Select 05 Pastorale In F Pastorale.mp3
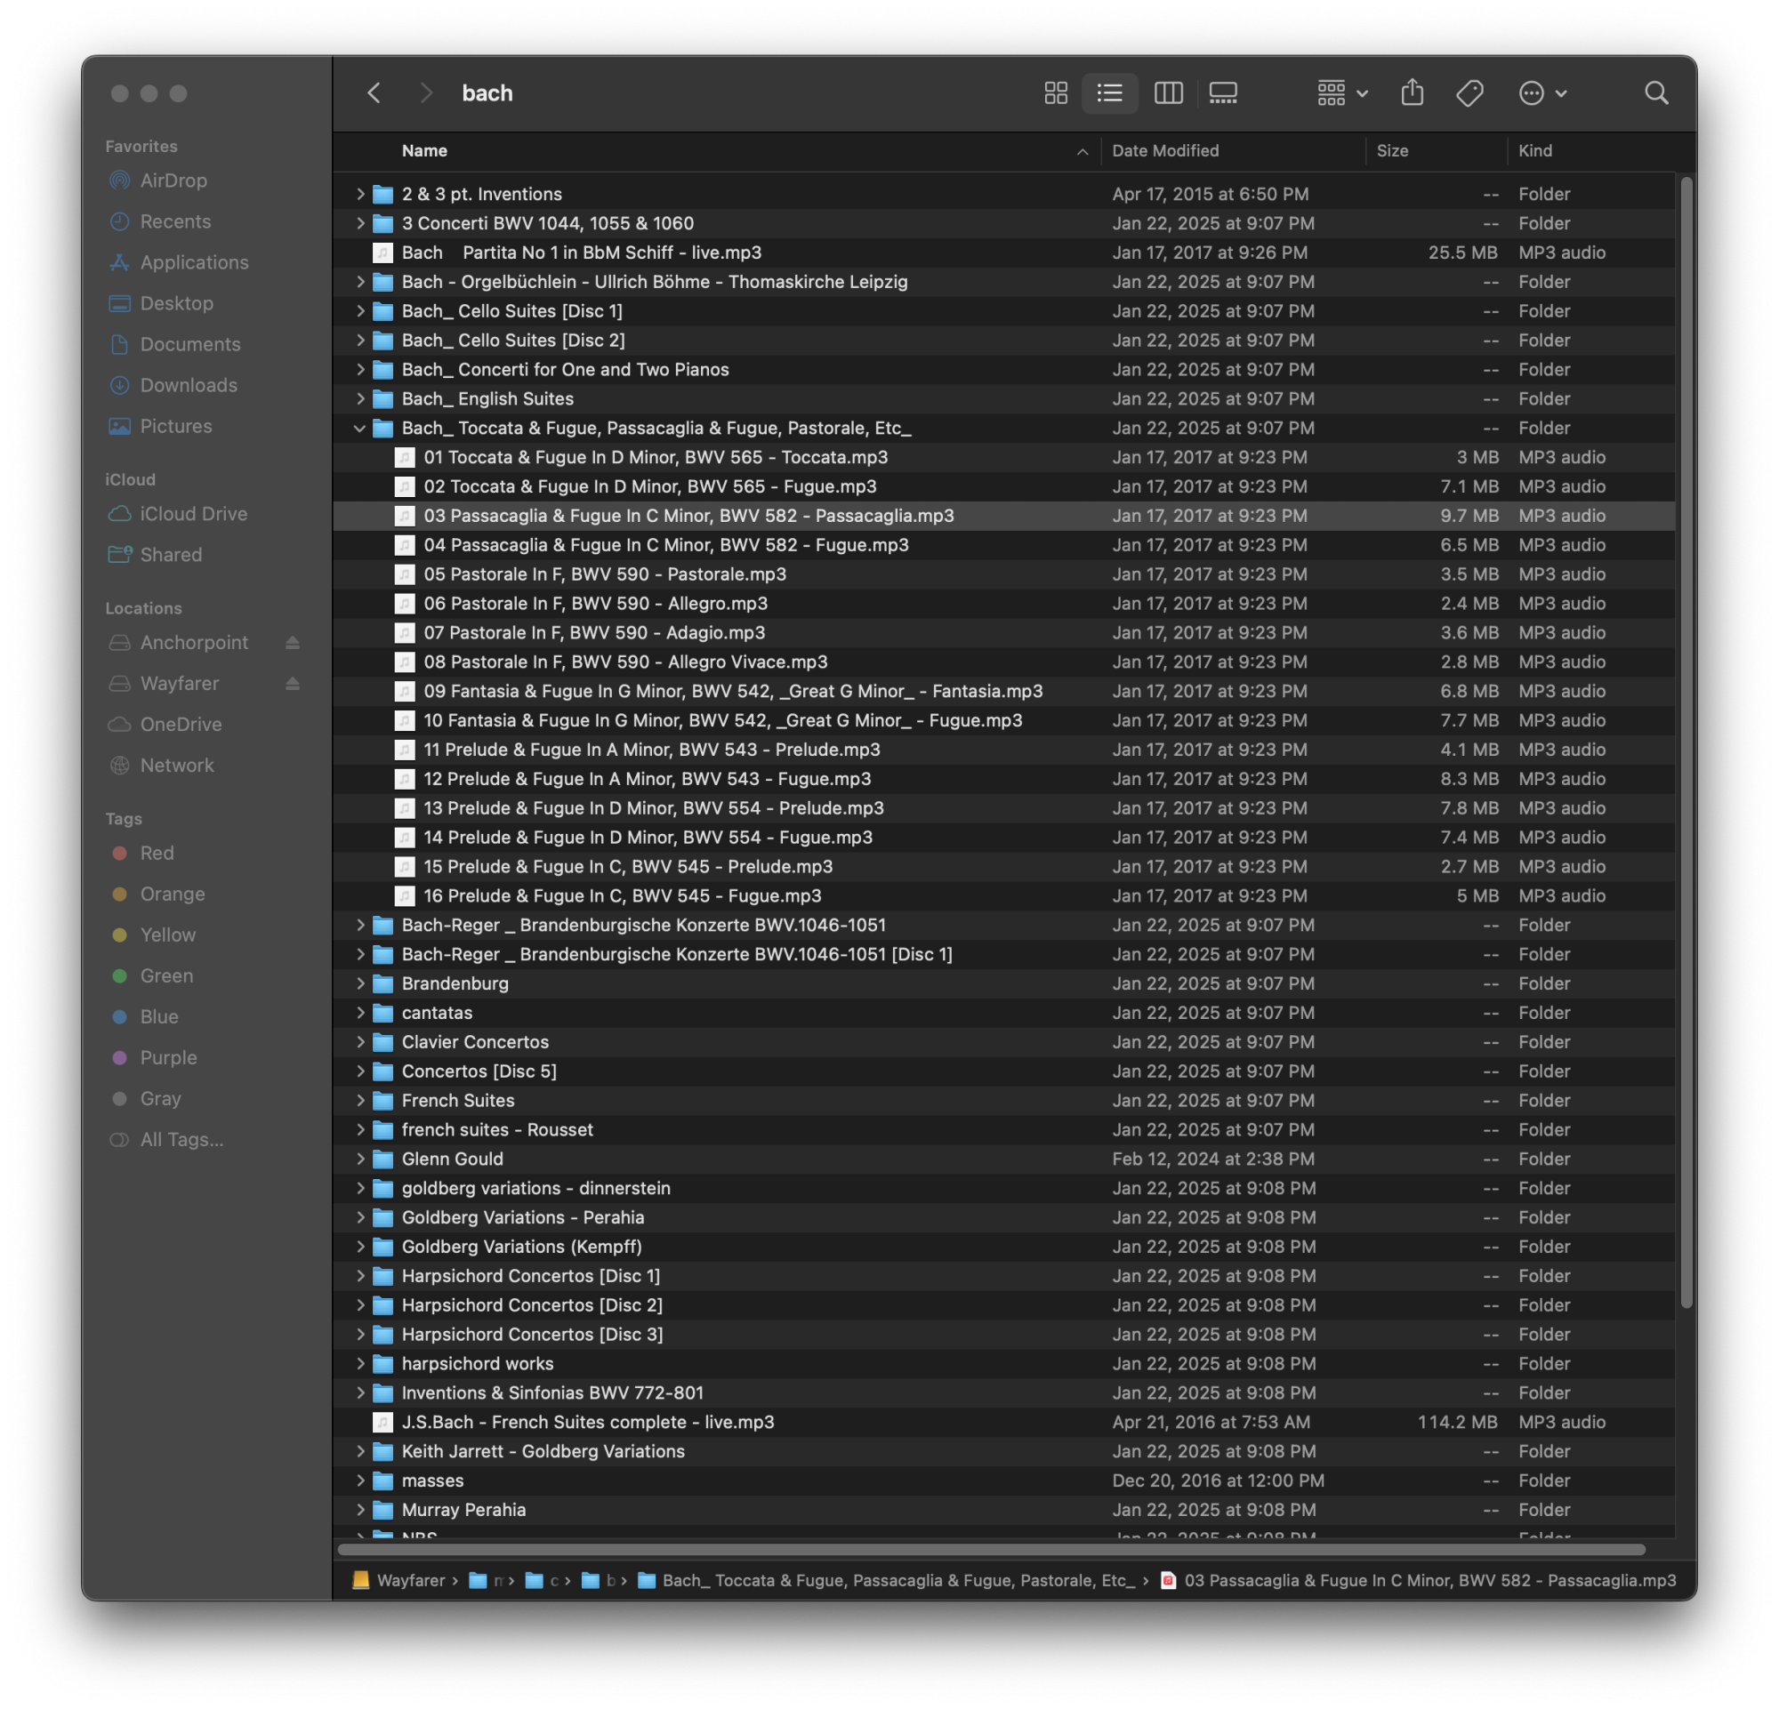The height and width of the screenshot is (1709, 1779). point(605,574)
